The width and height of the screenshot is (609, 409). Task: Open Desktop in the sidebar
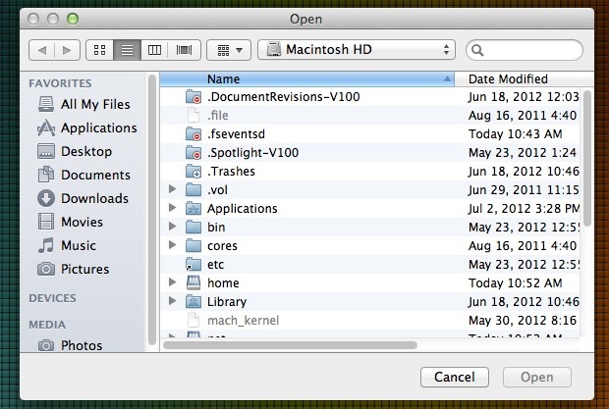[x=75, y=151]
